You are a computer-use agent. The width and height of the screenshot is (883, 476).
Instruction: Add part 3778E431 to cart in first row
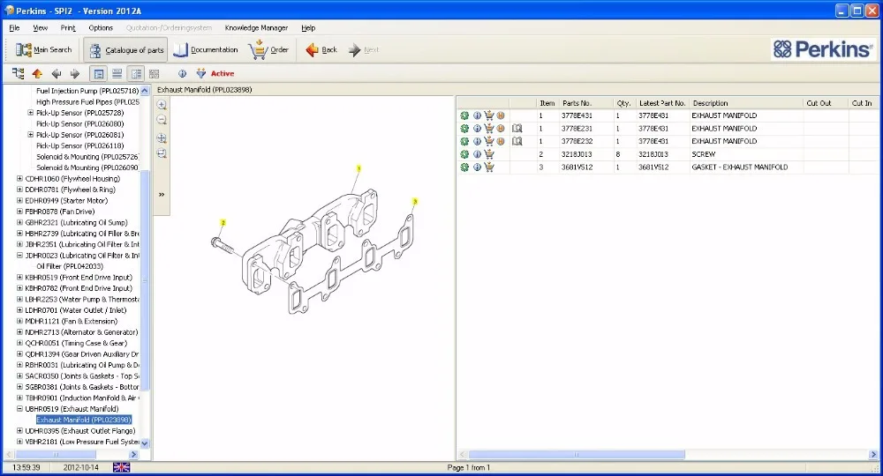[x=489, y=115]
